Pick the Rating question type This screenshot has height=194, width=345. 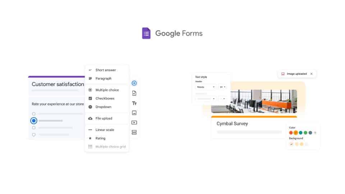pyautogui.click(x=107, y=138)
